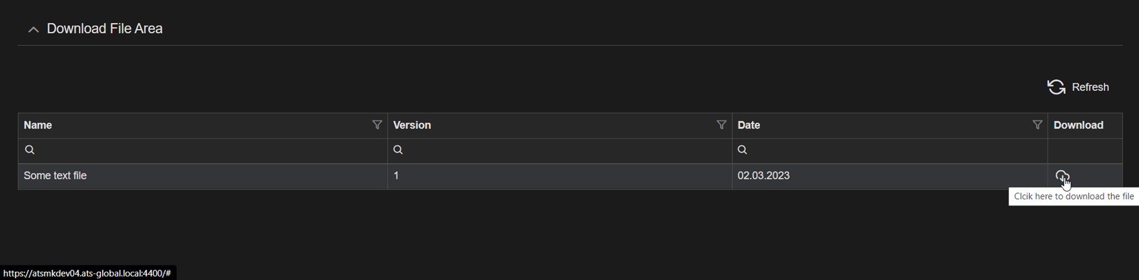Open the Version column filter funnel
Viewport: 1139px width, 280px height.
click(721, 125)
